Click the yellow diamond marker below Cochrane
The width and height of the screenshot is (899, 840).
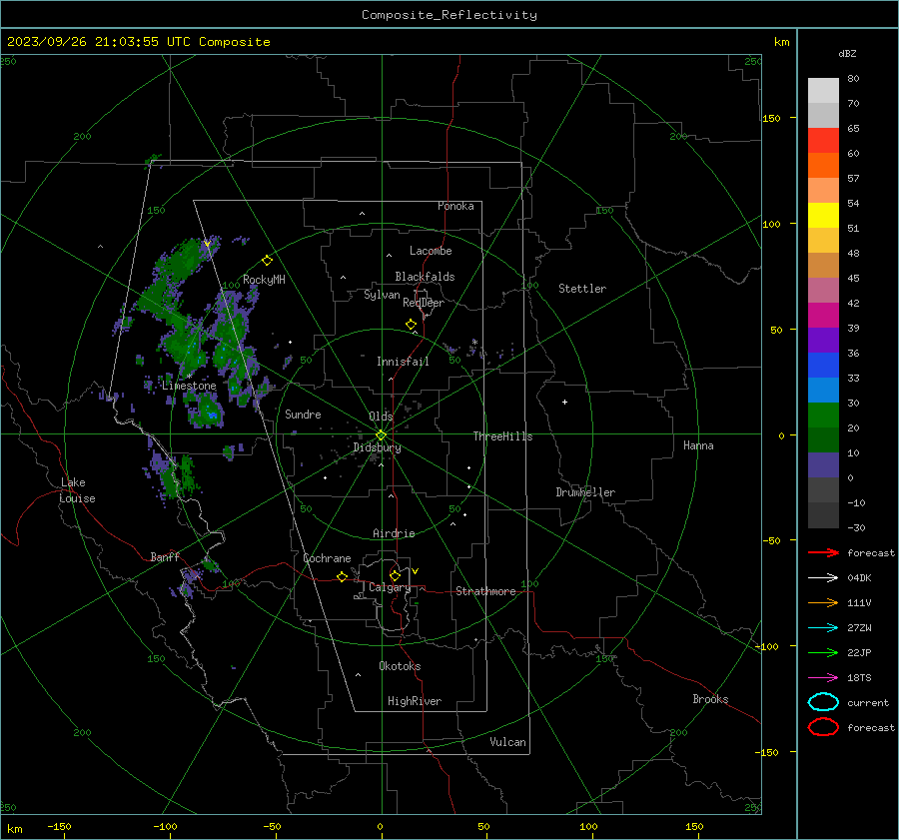pos(342,576)
